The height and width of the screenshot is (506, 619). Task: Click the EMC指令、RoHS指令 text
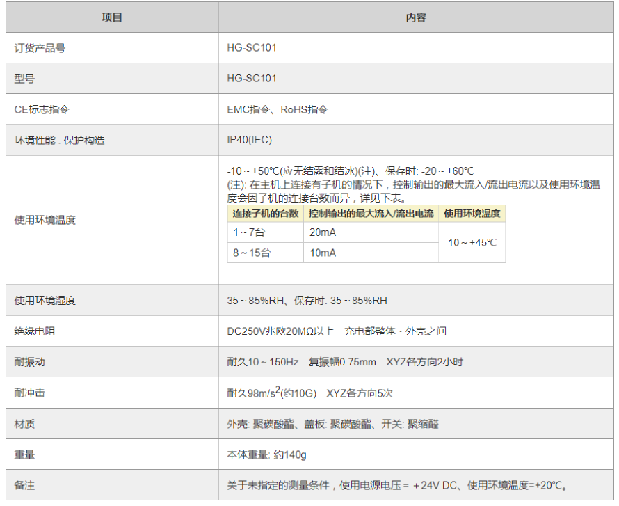[278, 109]
